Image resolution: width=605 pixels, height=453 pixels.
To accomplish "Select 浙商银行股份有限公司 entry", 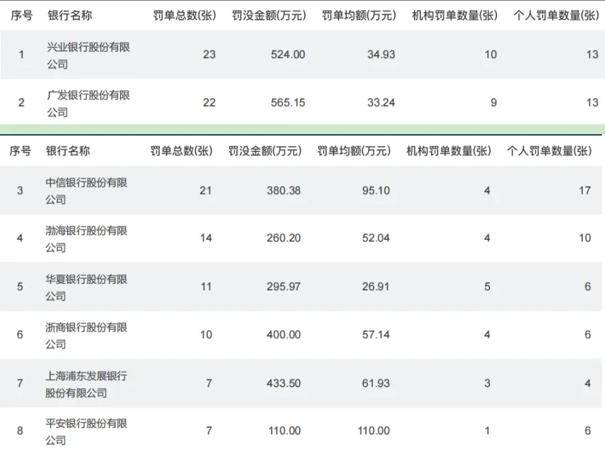I will [87, 335].
